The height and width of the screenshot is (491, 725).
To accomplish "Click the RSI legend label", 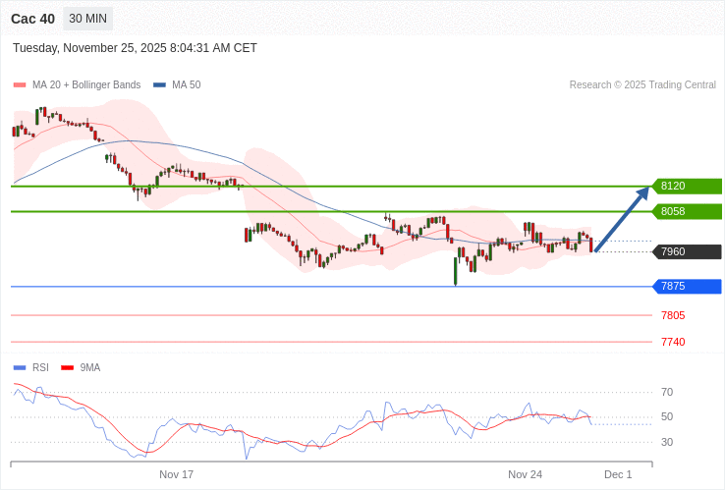I will (40, 368).
